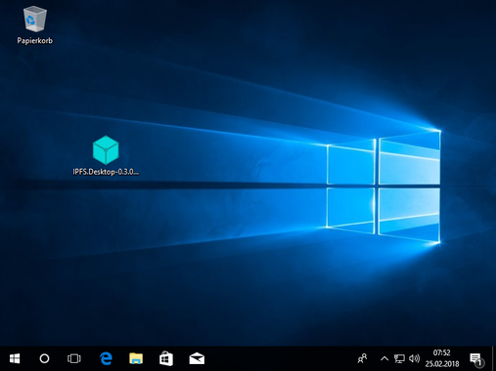
Task: Click Show desktop strip at taskbar end
Action: pyautogui.click(x=494, y=358)
